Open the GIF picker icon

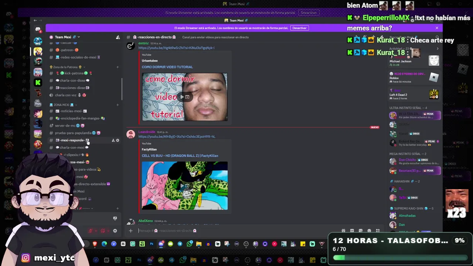352,231
